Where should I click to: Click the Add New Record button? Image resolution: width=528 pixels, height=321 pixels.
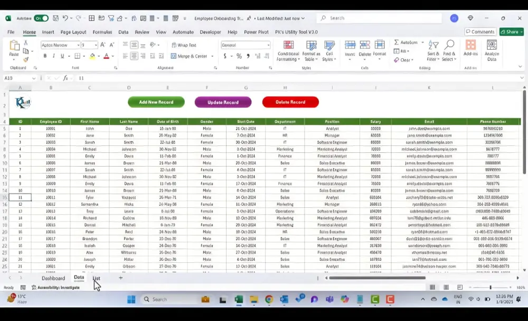pos(155,102)
